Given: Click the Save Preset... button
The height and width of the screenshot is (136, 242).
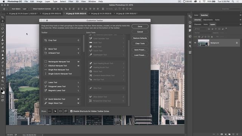Looking at the screenshot, I should [140, 50].
